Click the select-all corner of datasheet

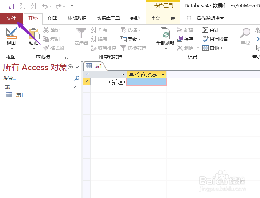coord(87,74)
